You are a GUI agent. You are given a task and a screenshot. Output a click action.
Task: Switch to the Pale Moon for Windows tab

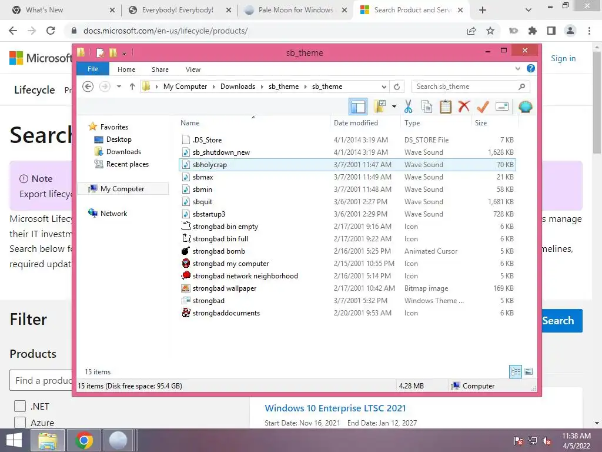click(x=296, y=10)
